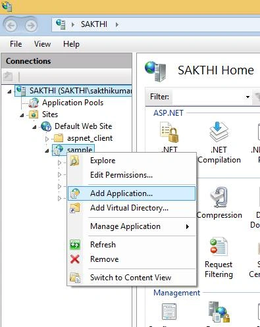Click the server icon in the address bar
The image size is (260, 327).
tap(61, 24)
